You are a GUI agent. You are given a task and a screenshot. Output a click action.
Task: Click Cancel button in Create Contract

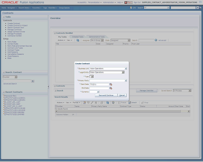[122, 95]
